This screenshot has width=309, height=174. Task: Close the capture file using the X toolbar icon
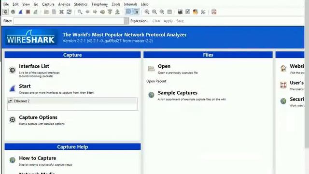(61, 12)
